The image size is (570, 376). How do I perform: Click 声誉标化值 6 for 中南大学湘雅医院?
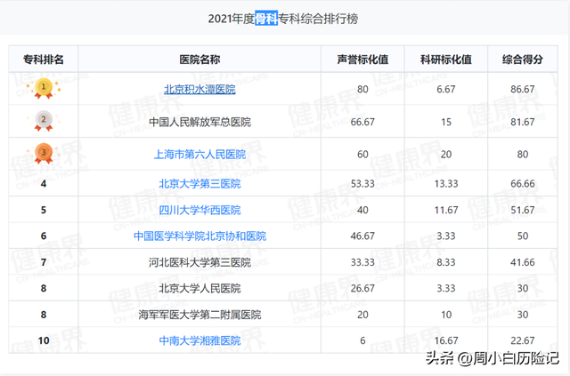[x=362, y=340]
